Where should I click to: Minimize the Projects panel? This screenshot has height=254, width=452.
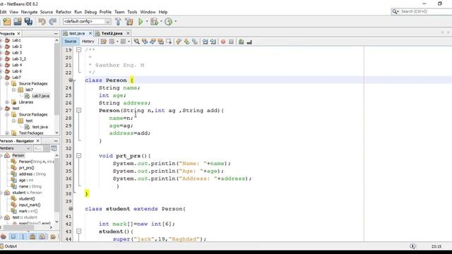pos(56,34)
